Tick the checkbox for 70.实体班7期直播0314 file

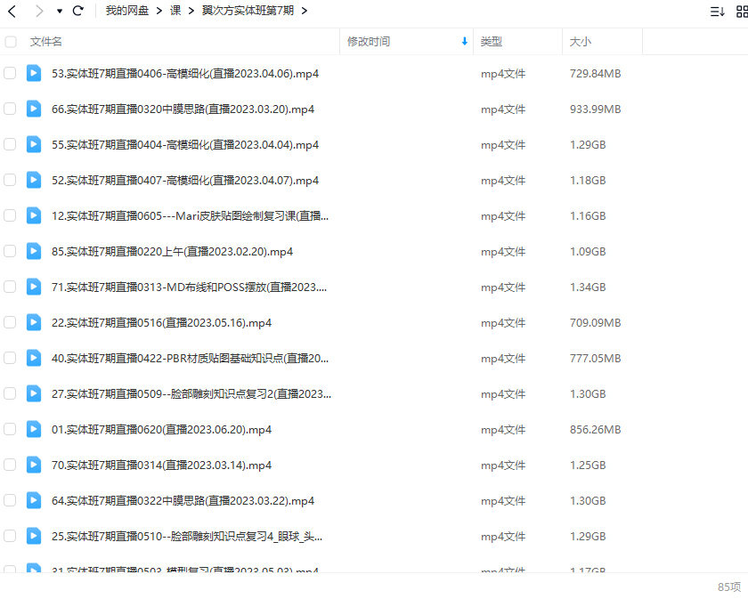11,465
